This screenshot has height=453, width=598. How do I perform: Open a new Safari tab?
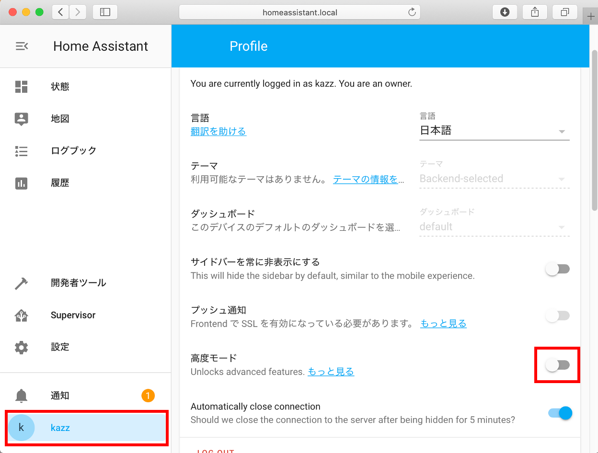pyautogui.click(x=591, y=16)
